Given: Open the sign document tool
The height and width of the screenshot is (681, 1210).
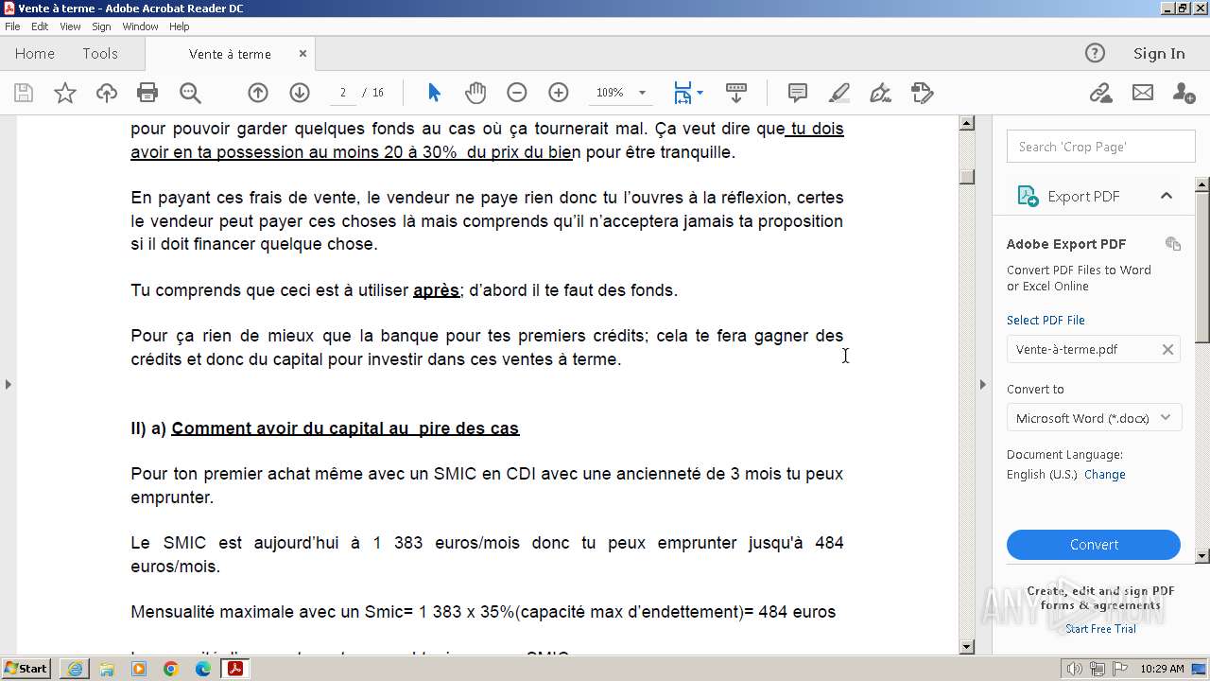Looking at the screenshot, I should tap(880, 93).
